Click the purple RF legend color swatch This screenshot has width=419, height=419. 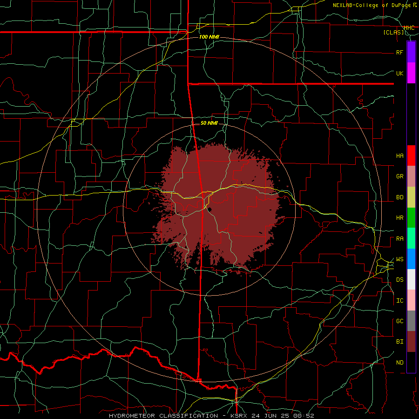[411, 52]
